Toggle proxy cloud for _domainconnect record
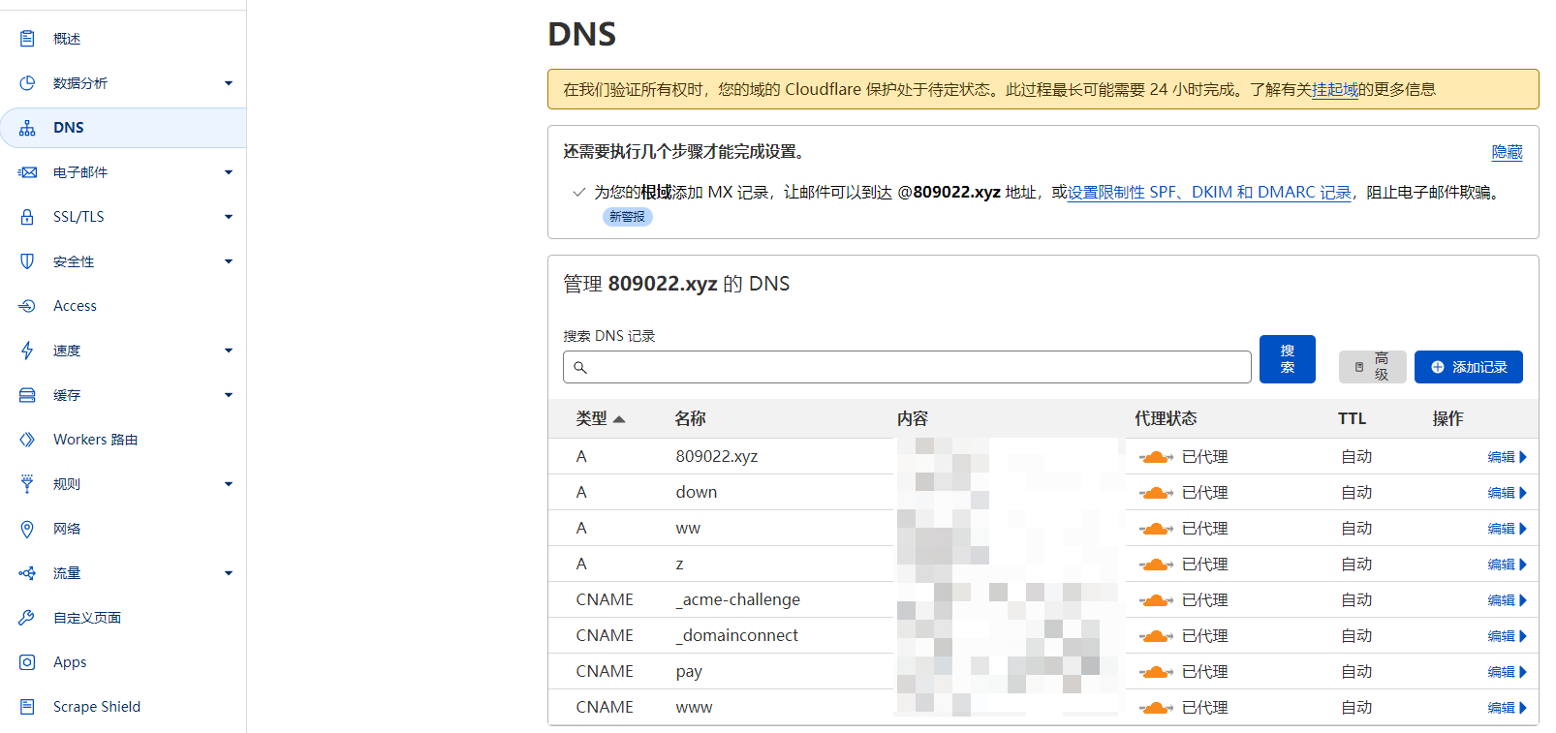 pos(1156,636)
